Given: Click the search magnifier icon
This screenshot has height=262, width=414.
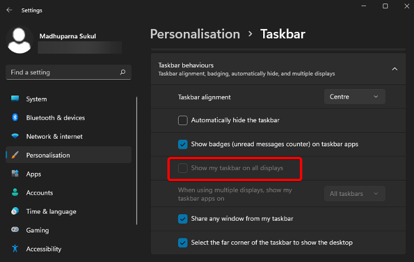Looking at the screenshot, I should pos(123,73).
